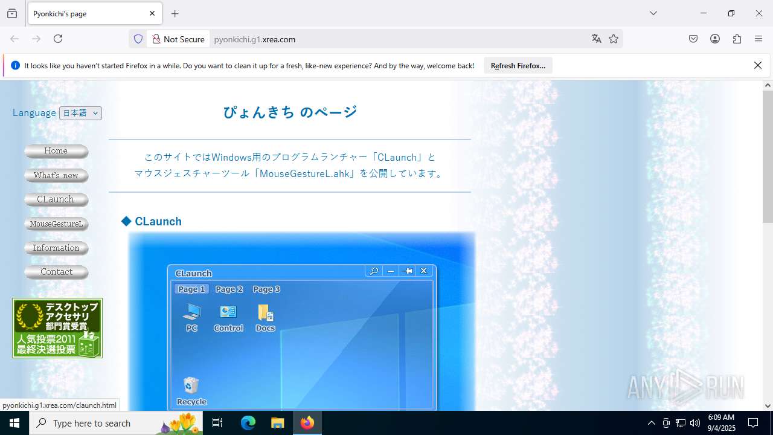Open the volume tray icon
Screen dimensions: 773x435
click(x=695, y=423)
